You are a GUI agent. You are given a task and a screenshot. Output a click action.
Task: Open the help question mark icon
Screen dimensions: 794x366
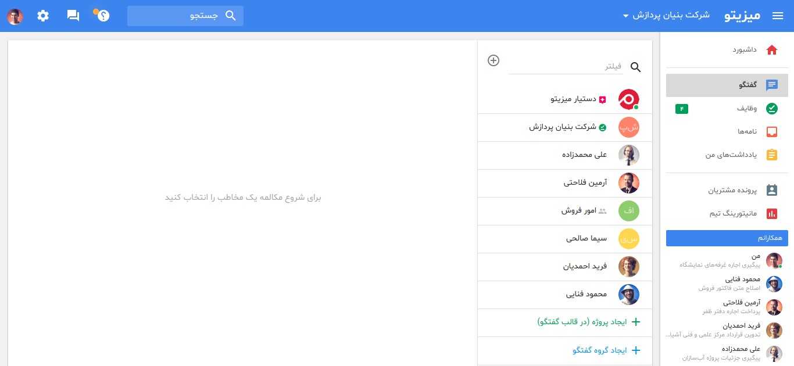coord(103,16)
